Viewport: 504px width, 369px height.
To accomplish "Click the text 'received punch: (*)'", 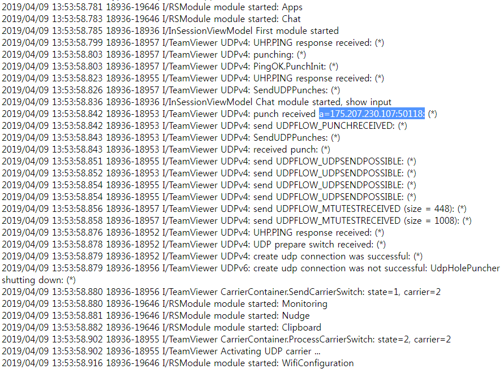I will pos(291,150).
